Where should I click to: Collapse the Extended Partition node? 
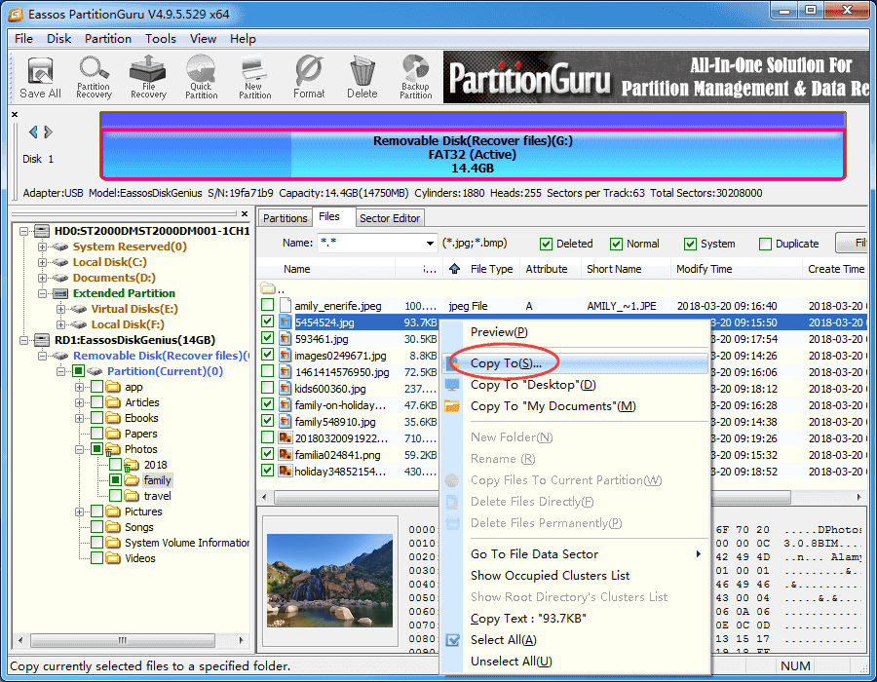pyautogui.click(x=42, y=293)
